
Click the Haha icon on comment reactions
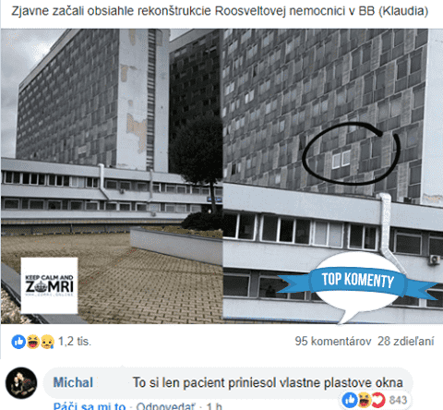point(364,400)
